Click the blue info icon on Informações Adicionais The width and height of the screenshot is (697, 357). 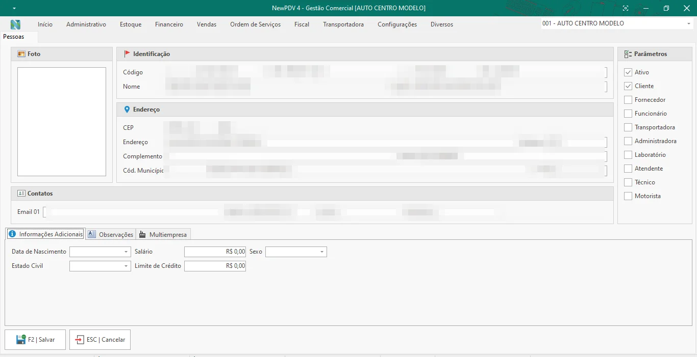point(12,234)
